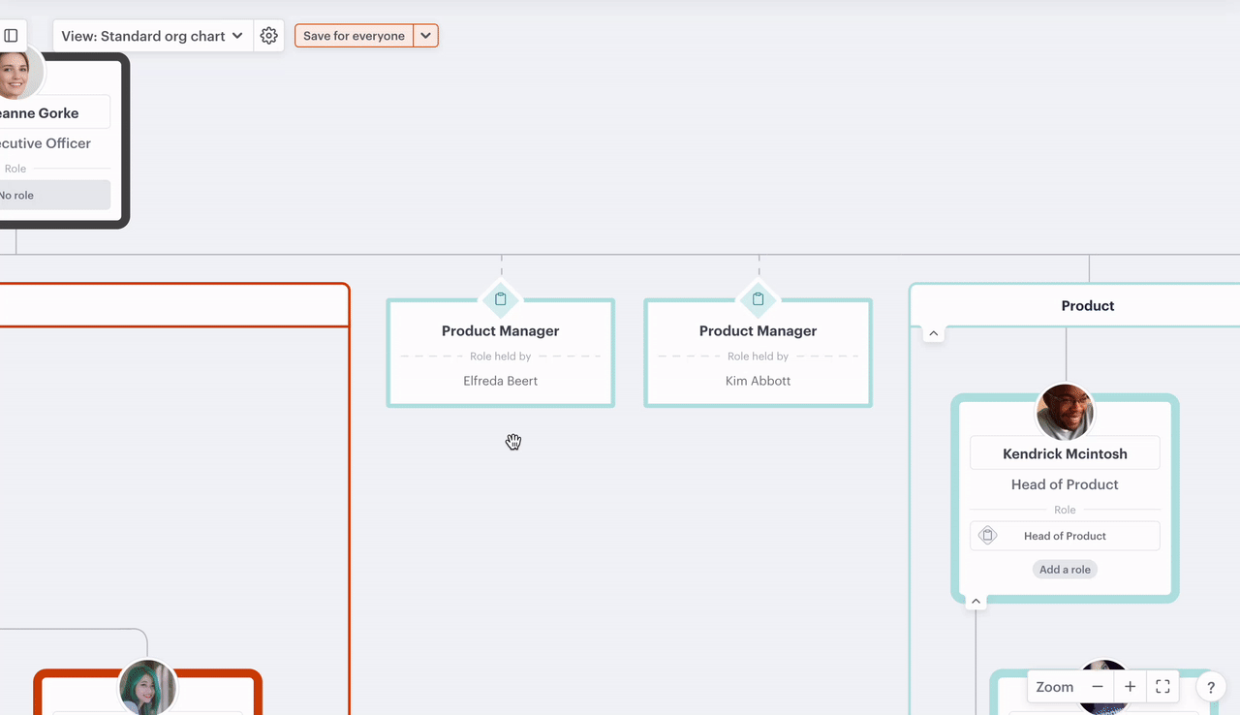
Task: Open the help question mark button
Action: tap(1211, 687)
